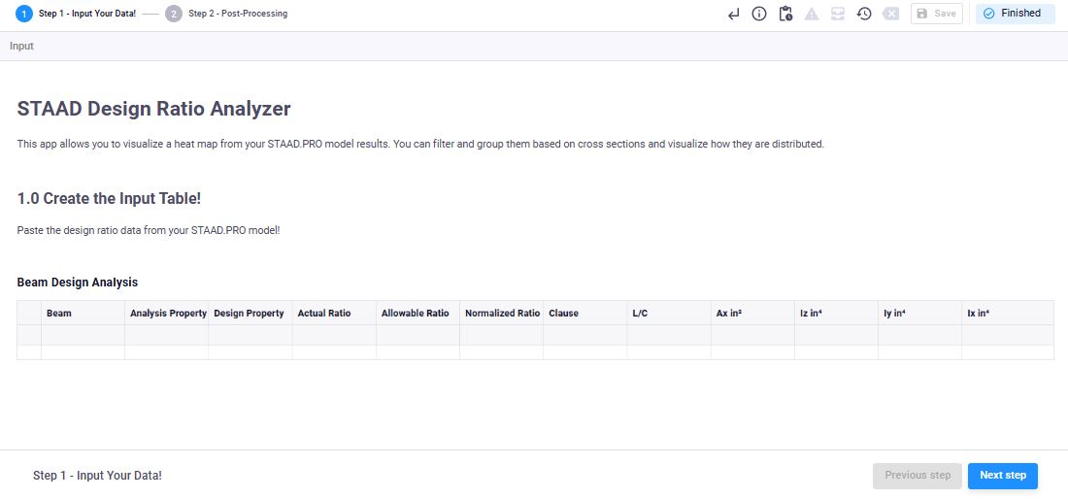The image size is (1068, 499).
Task: Click the Beam Design Analysis label
Action: [x=78, y=282]
